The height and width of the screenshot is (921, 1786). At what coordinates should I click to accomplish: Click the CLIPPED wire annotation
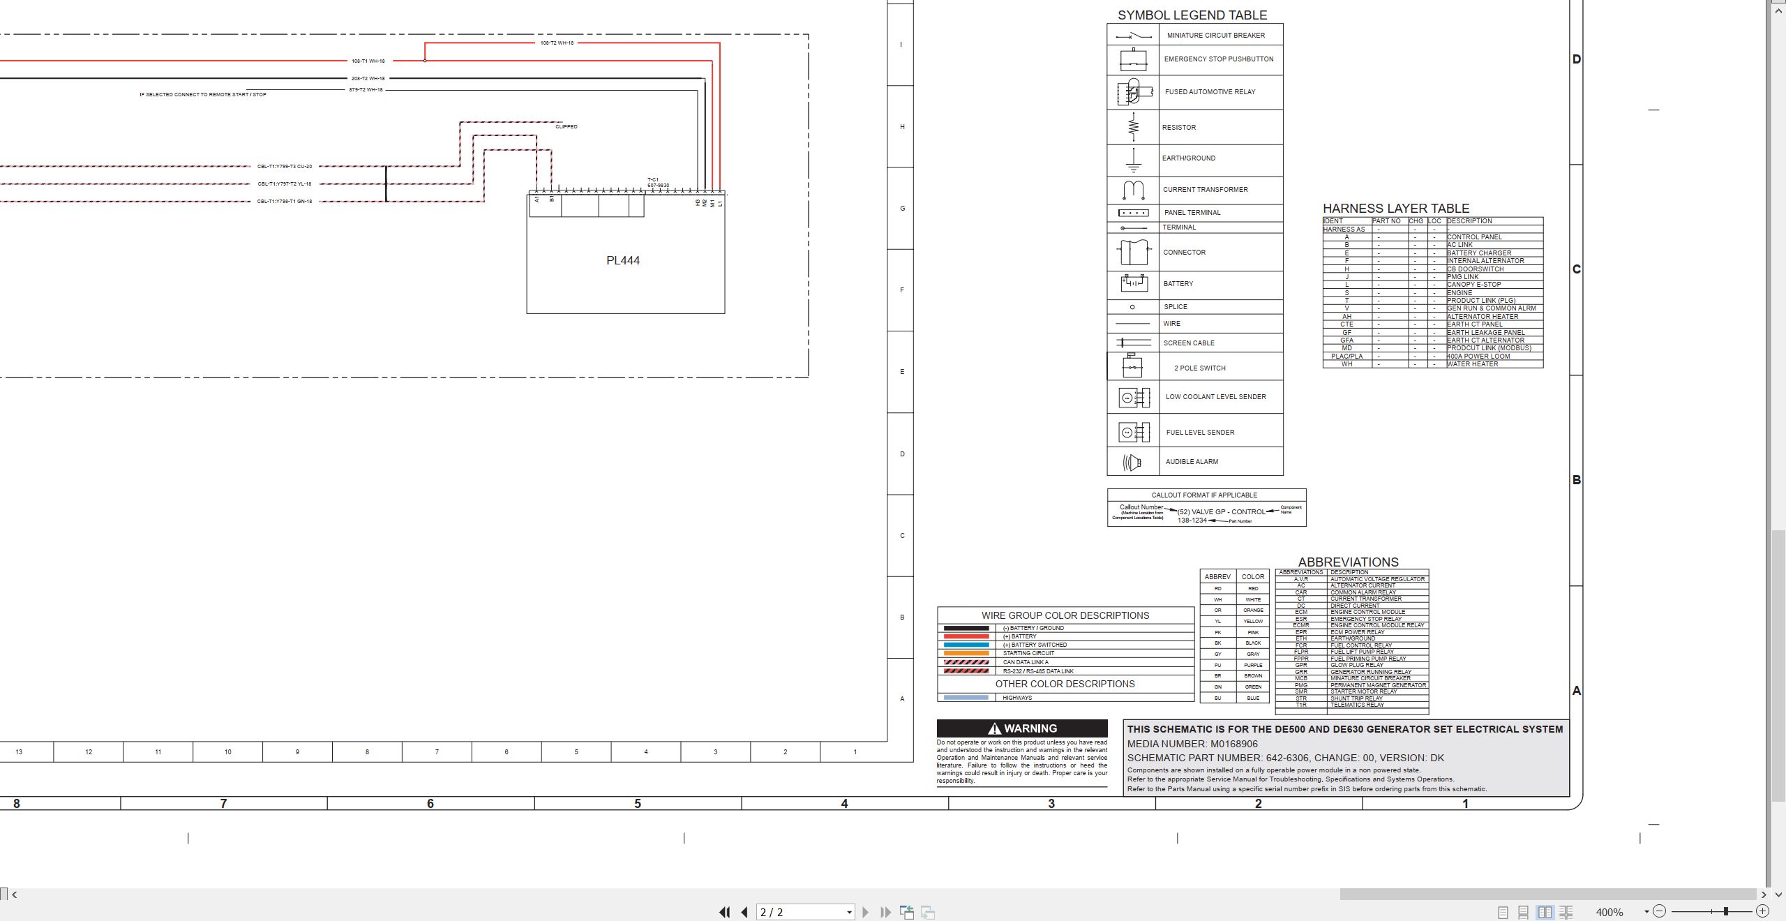[x=566, y=127]
